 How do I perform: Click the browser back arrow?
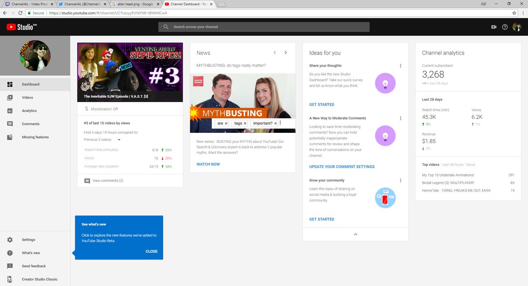(4, 13)
